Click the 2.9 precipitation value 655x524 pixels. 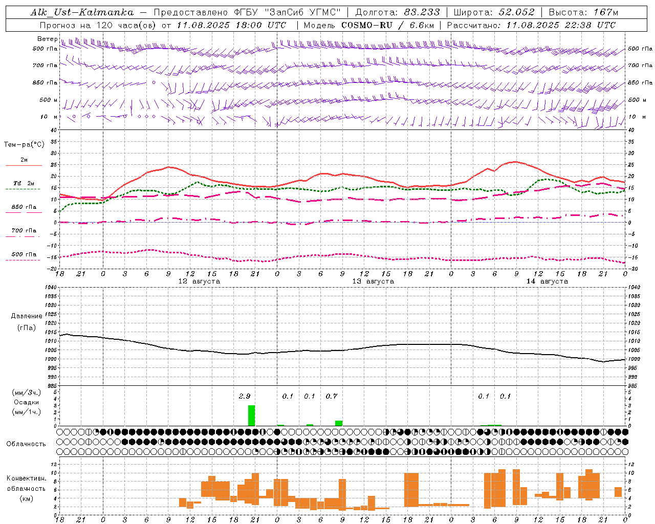(x=245, y=396)
